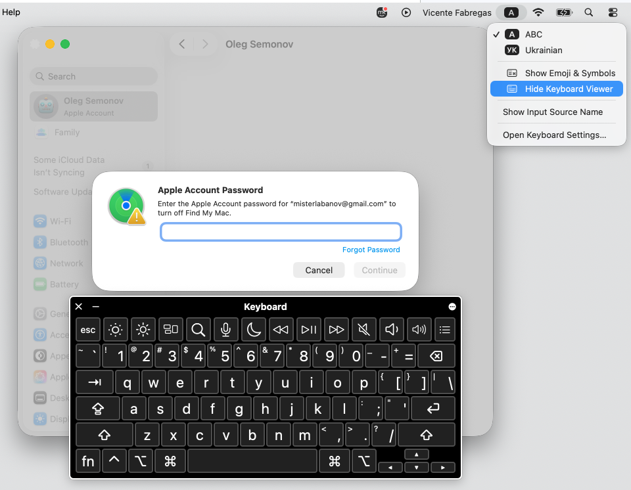The height and width of the screenshot is (490, 631).
Task: Cancel the Apple Account Password dialog
Action: click(319, 270)
